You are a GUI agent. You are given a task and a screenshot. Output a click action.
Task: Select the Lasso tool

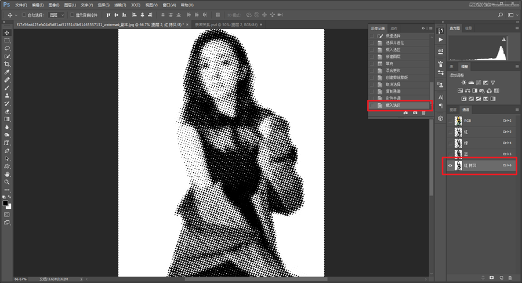(7, 49)
